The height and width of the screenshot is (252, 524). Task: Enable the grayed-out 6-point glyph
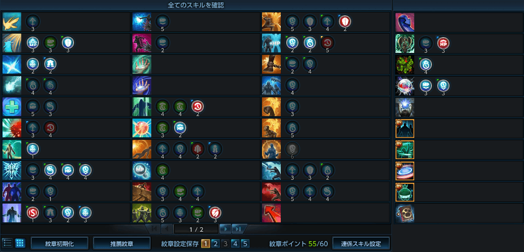pyautogui.click(x=293, y=149)
